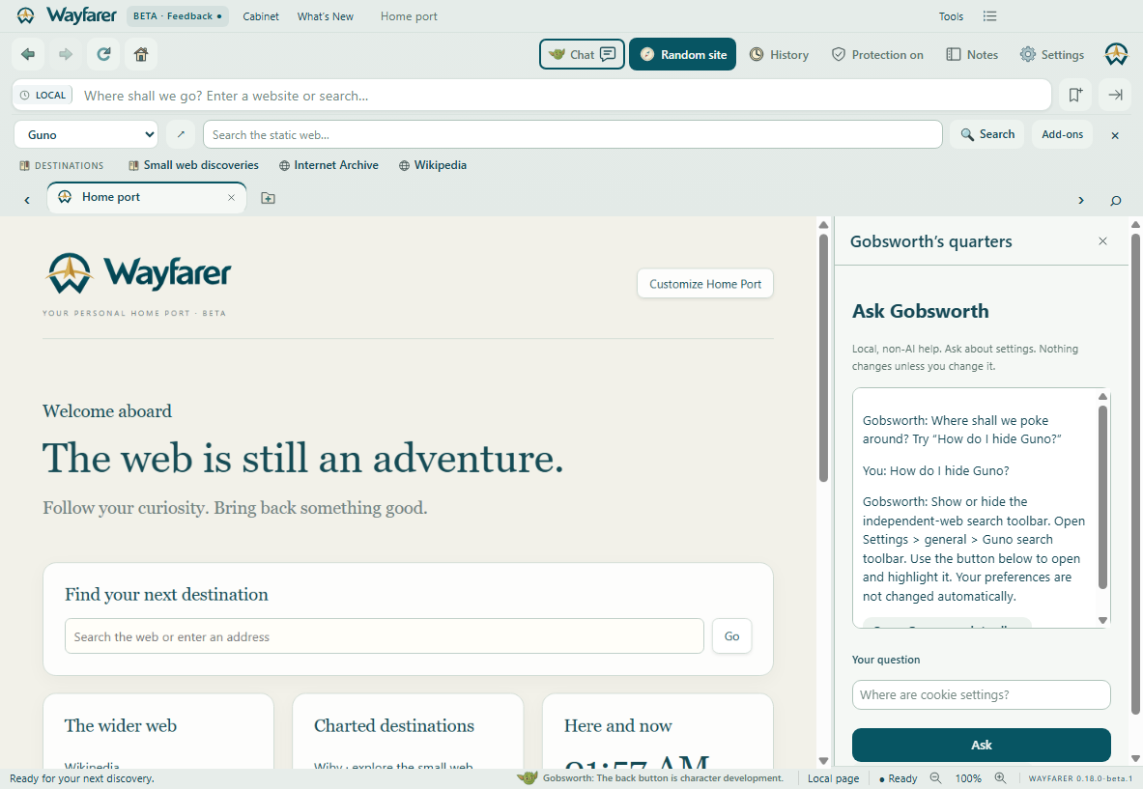Screen dimensions: 1143x789
Task: Open the Notes panel
Action: tap(972, 55)
